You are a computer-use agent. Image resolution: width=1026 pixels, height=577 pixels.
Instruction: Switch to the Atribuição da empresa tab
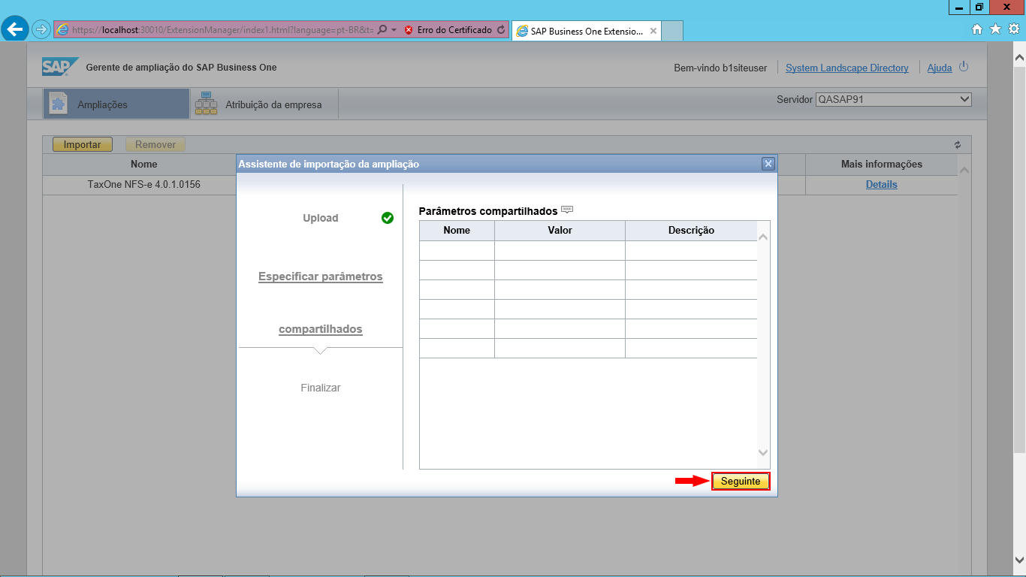pos(264,104)
